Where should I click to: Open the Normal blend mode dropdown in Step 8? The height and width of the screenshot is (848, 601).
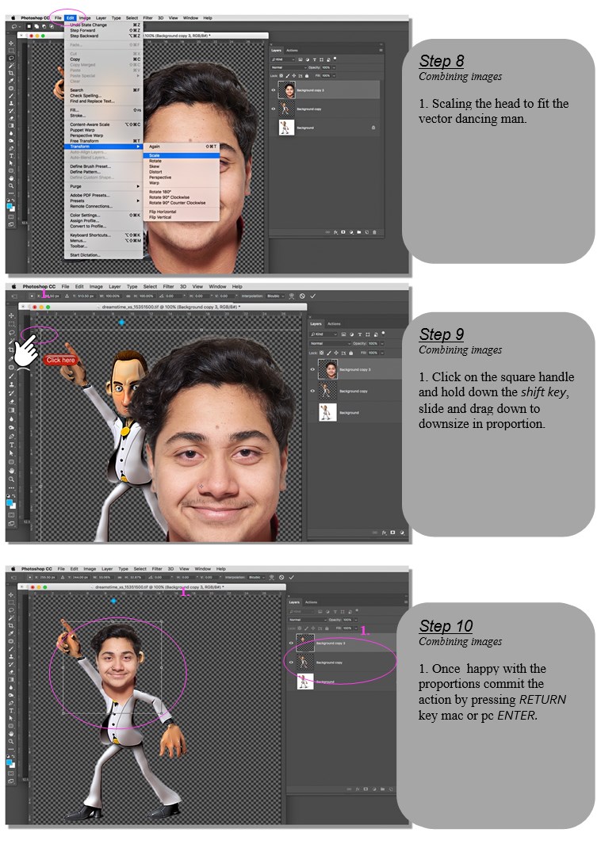point(282,67)
